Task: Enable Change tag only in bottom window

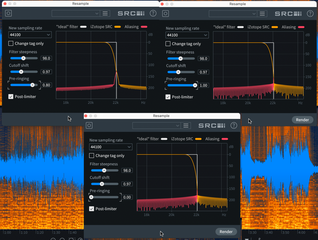Action: click(92, 156)
